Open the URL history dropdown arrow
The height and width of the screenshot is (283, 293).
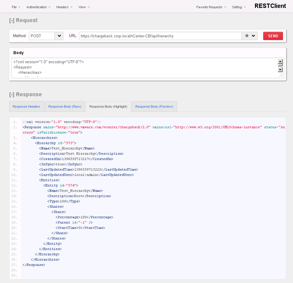pos(254,36)
